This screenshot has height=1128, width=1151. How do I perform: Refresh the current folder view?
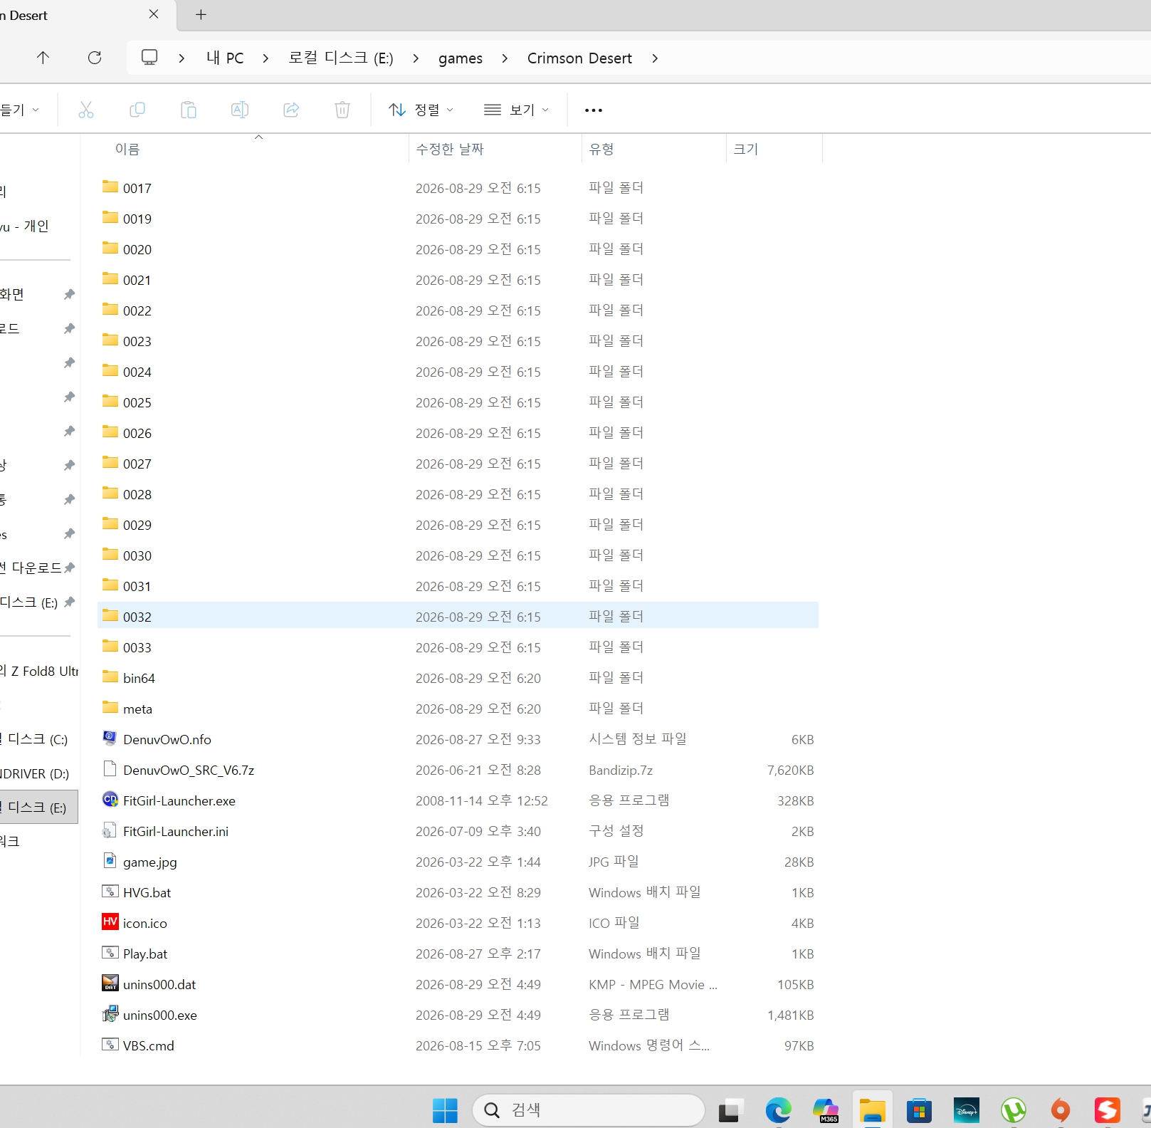pos(95,58)
